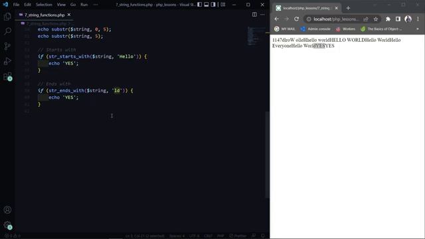Click the 7_string_functions.php breadcrumb

pyautogui.click(x=46, y=24)
